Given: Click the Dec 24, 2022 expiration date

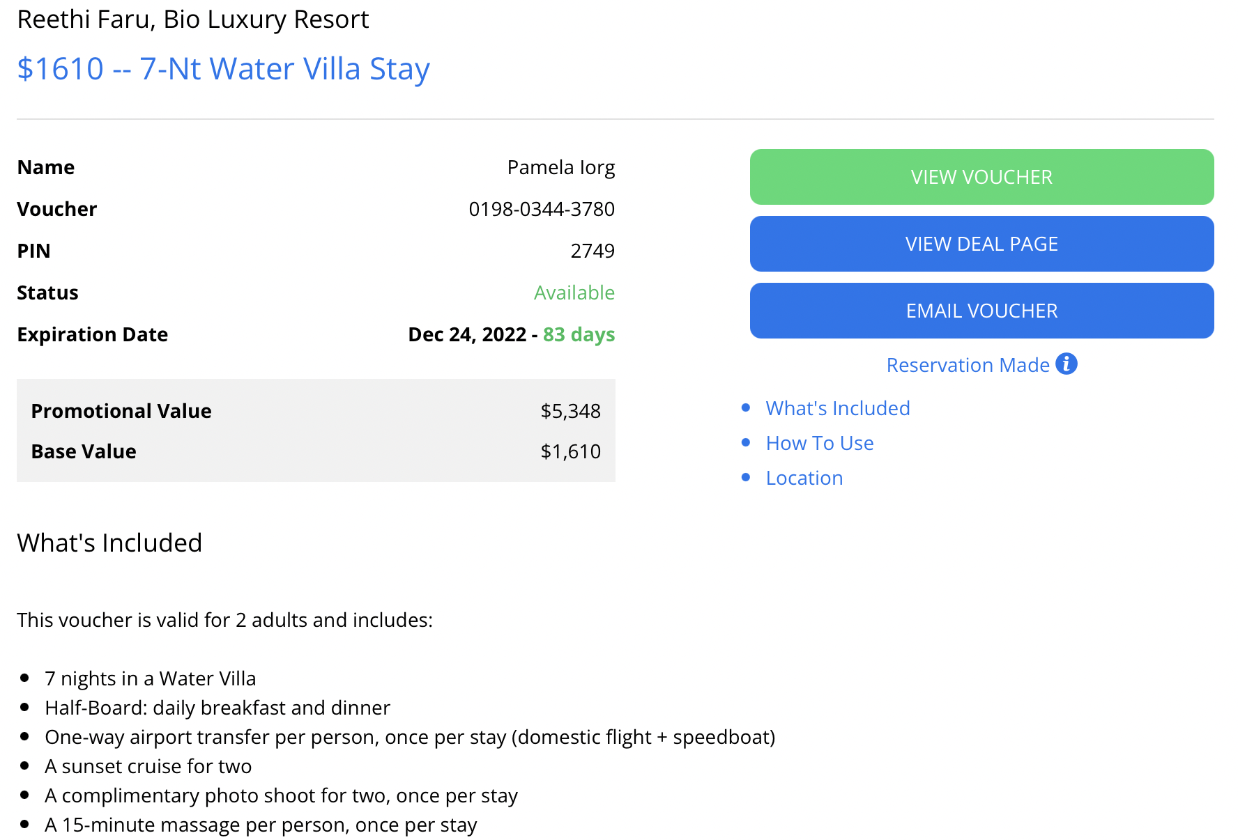Looking at the screenshot, I should pos(467,334).
